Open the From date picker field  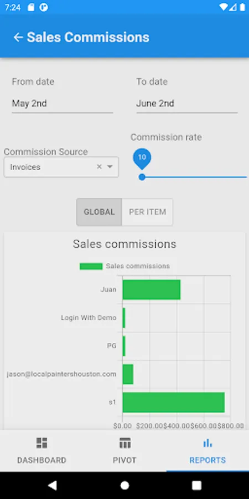tap(62, 104)
